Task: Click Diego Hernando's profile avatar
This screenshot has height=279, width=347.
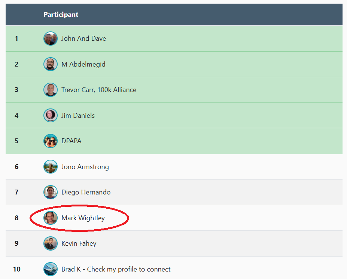Action: 51,192
